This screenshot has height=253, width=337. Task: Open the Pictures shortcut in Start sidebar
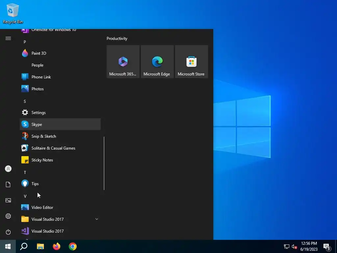click(8, 200)
